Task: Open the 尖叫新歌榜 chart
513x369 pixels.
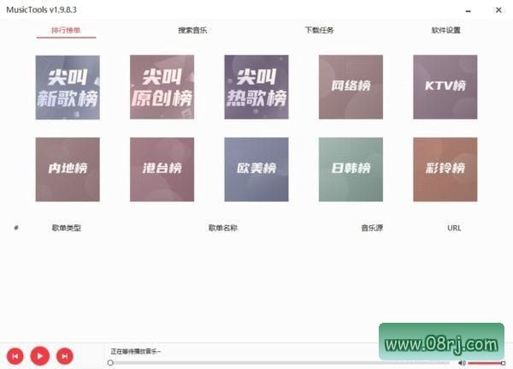Action: [x=68, y=87]
